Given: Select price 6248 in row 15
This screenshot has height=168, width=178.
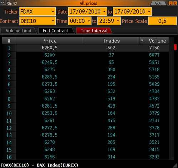Looking at the screenshot, I should point(50,149).
